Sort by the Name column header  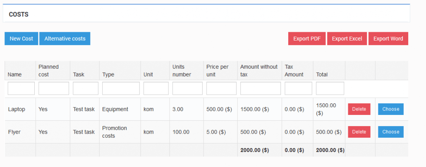click(14, 74)
